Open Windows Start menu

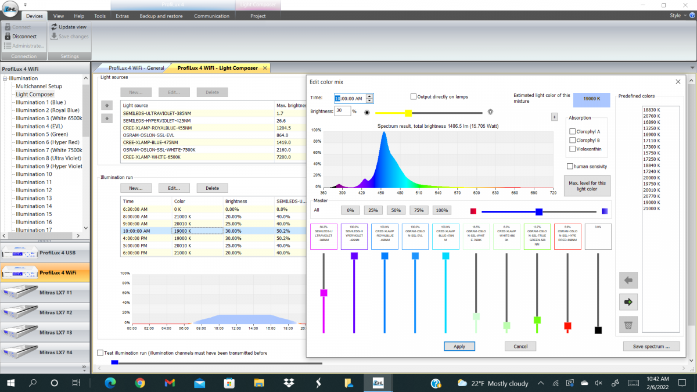(11, 383)
